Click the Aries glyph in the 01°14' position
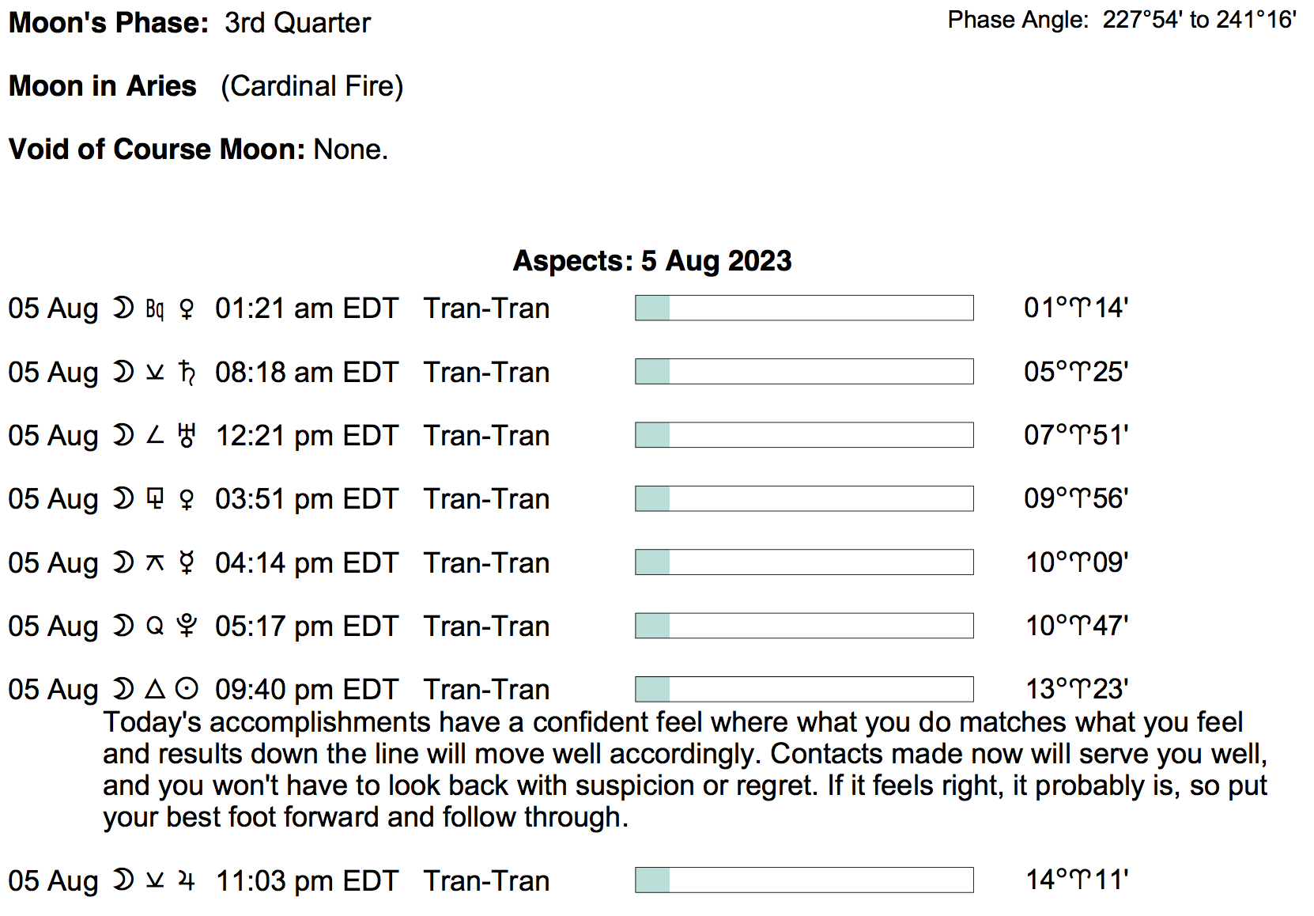 [1079, 308]
